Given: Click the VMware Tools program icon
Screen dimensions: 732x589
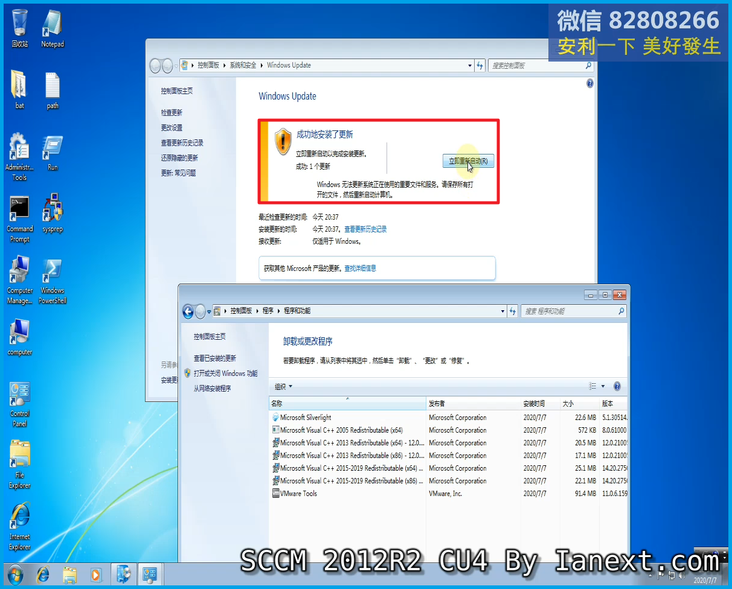Looking at the screenshot, I should click(x=275, y=494).
